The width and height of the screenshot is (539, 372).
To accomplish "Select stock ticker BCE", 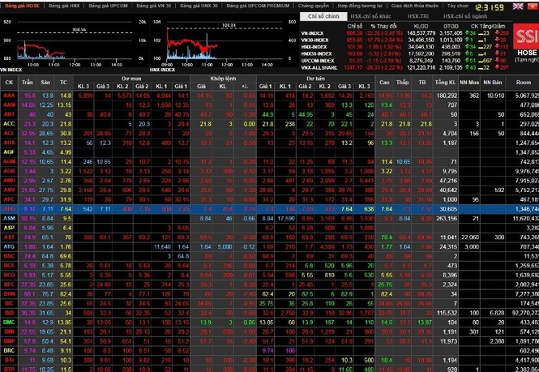I will (x=9, y=265).
